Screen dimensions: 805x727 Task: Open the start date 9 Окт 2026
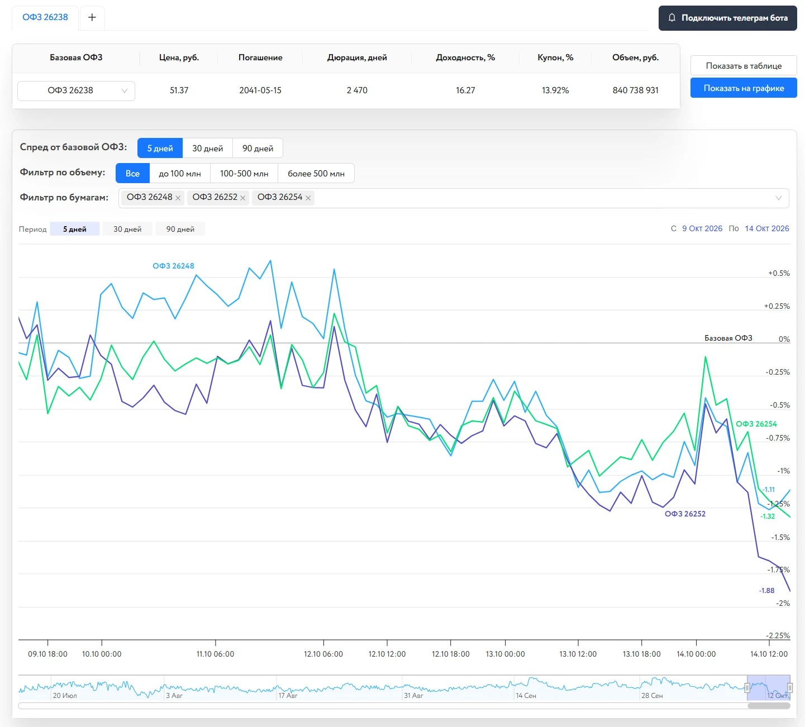pyautogui.click(x=702, y=228)
